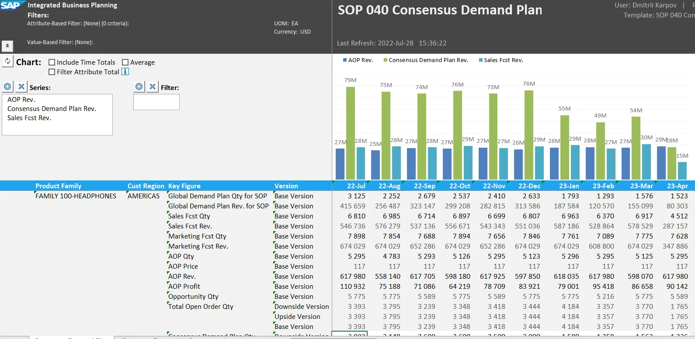Image resolution: width=695 pixels, height=339 pixels.
Task: Select Consensus Demand Plan Rev. in Series list
Action: point(52,109)
